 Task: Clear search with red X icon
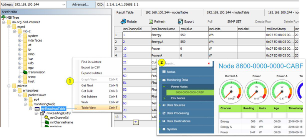pyautogui.click(x=209, y=63)
